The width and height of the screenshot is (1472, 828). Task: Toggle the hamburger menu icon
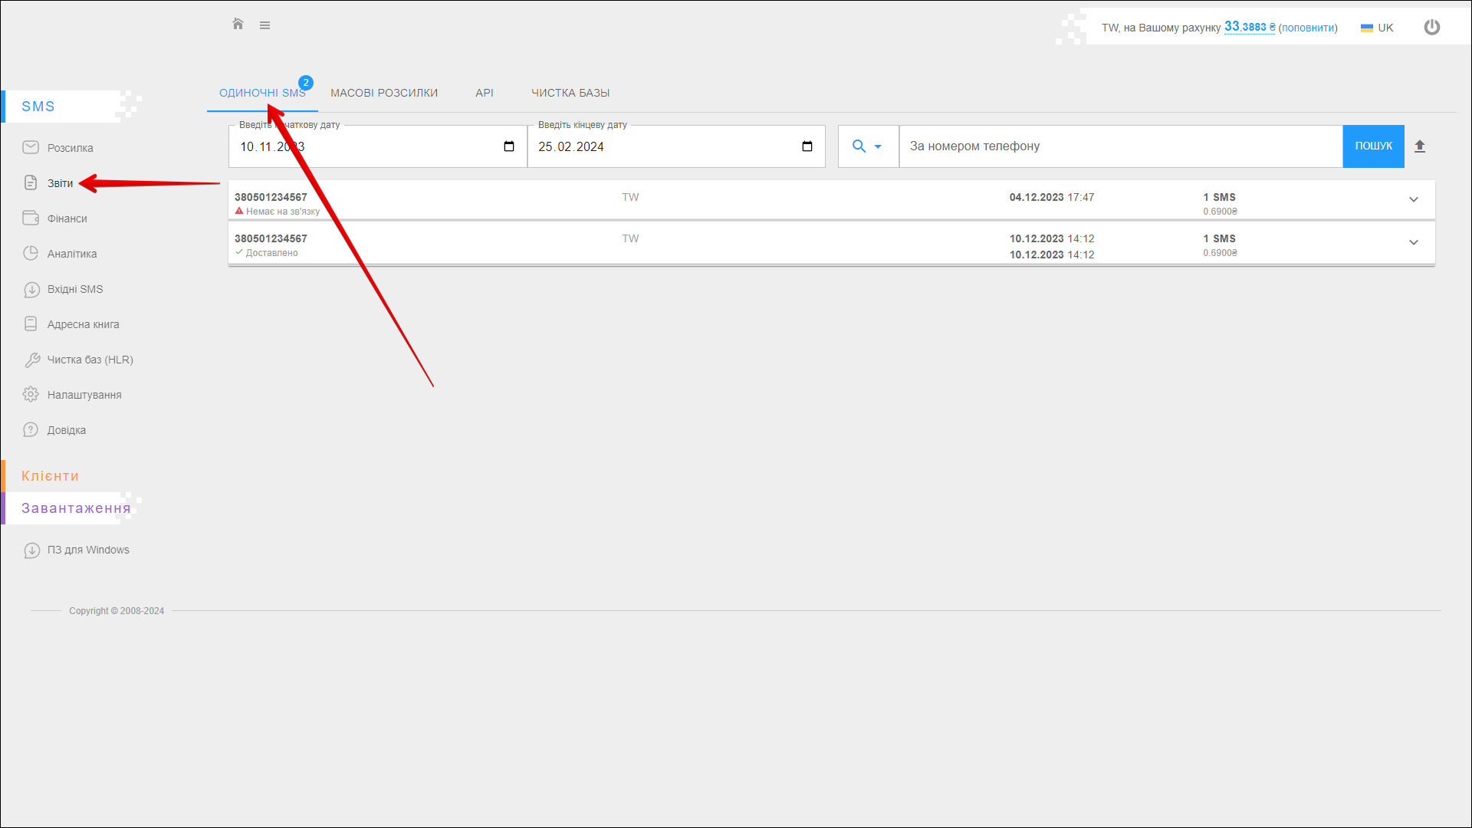264,25
